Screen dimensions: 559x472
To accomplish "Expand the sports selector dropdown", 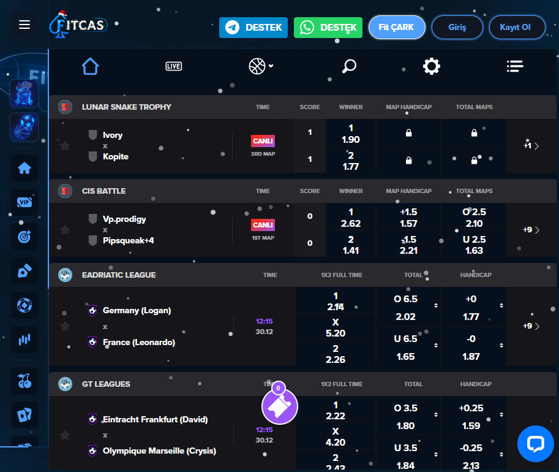I will coord(261,66).
